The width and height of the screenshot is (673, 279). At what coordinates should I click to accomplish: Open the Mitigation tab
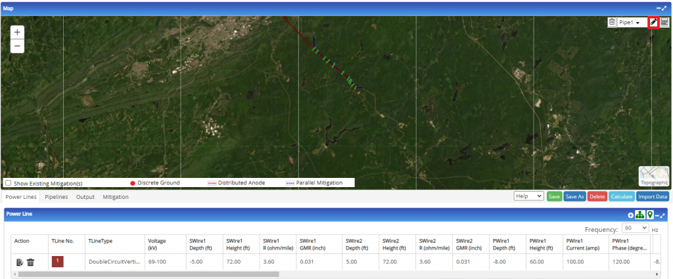point(116,197)
